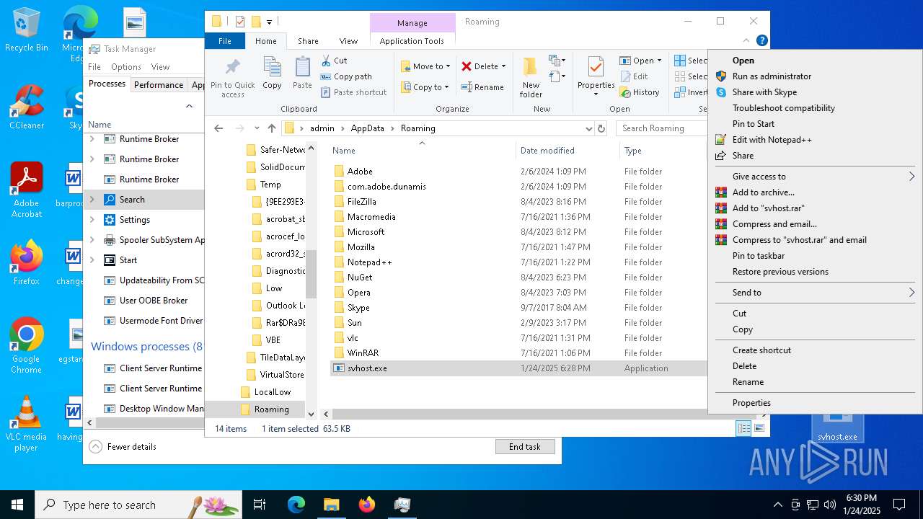Open the Application Tools tab
This screenshot has width=923, height=519.
coord(412,41)
